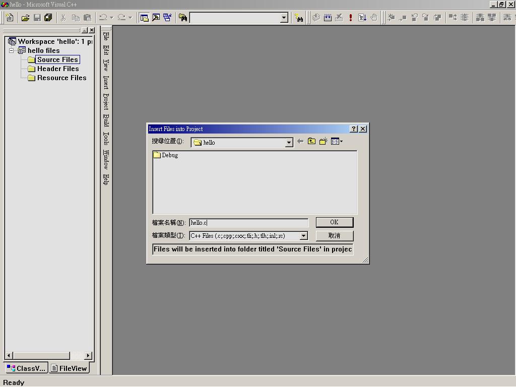Viewport: 516px width, 387px height.
Task: Create a new text file from toolbar
Action: (x=10, y=18)
